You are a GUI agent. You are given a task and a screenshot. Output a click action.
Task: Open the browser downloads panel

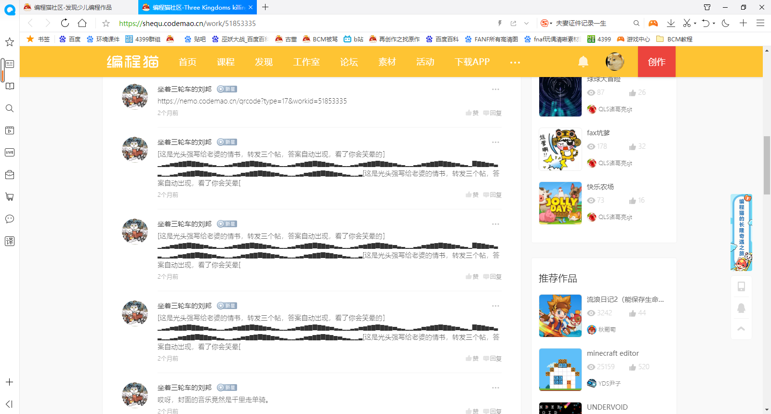coord(671,23)
